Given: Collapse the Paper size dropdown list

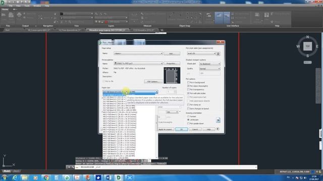Looking at the screenshot, I should click(x=156, y=92).
